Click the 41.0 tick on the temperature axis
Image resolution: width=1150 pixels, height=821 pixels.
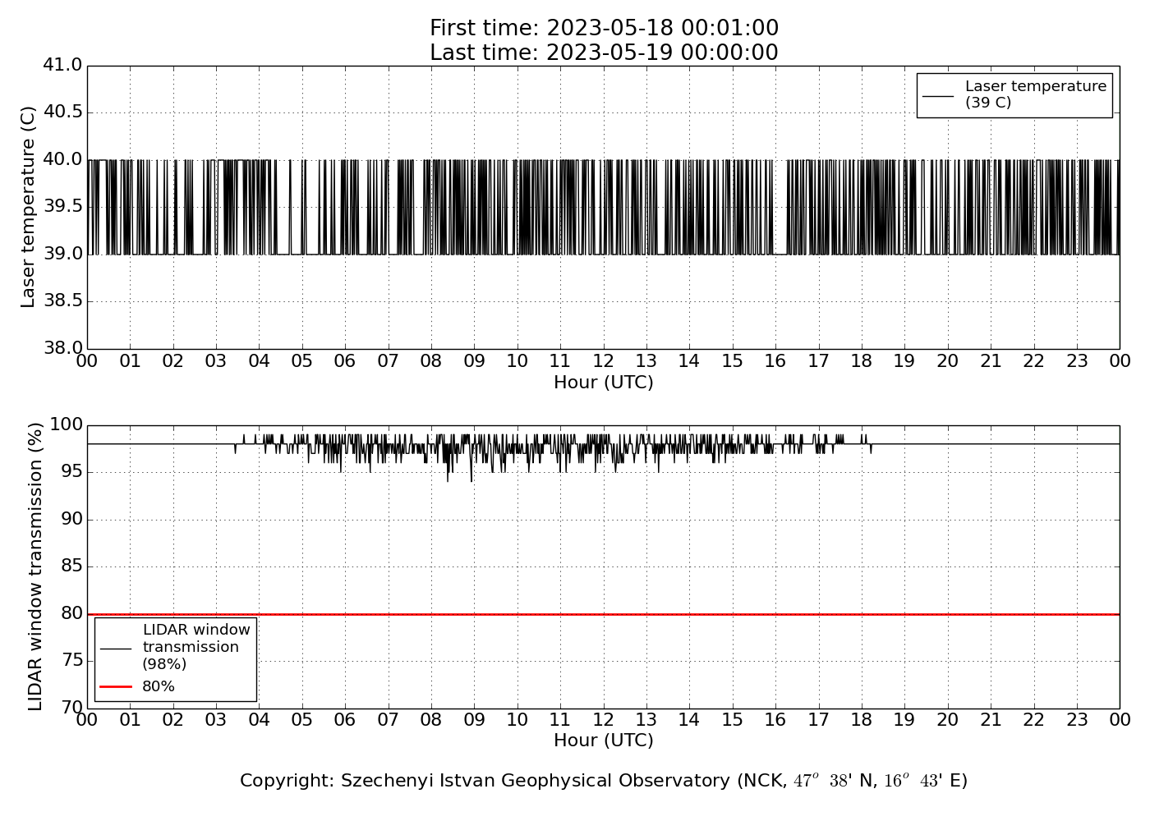62,65
